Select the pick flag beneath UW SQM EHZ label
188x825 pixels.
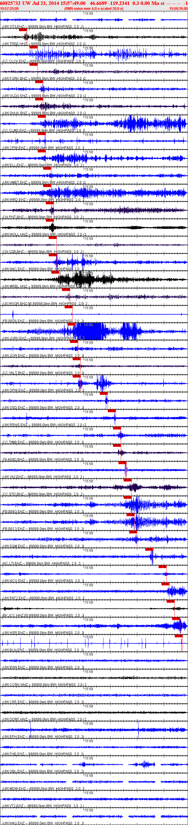click(149, 549)
